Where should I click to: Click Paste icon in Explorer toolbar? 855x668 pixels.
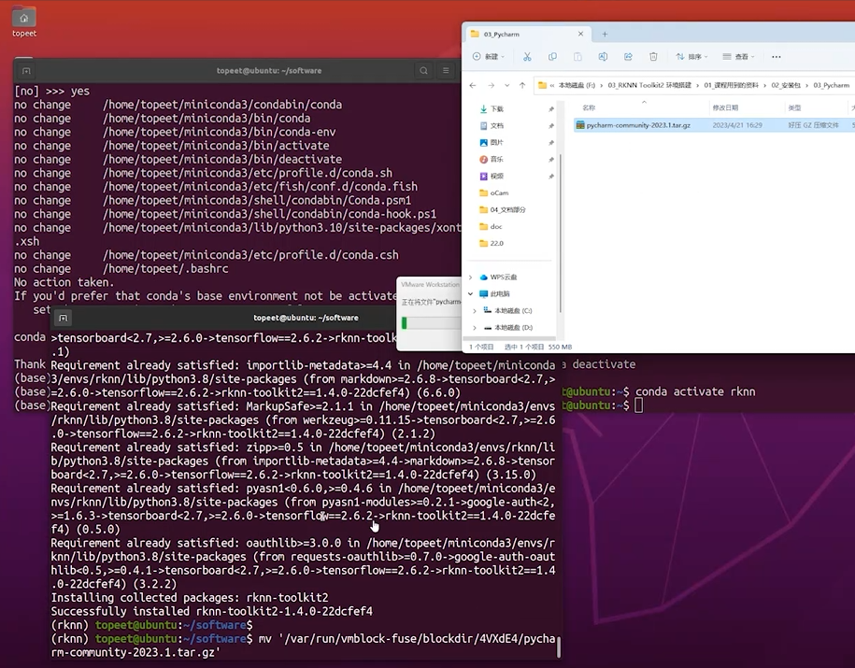tap(577, 57)
